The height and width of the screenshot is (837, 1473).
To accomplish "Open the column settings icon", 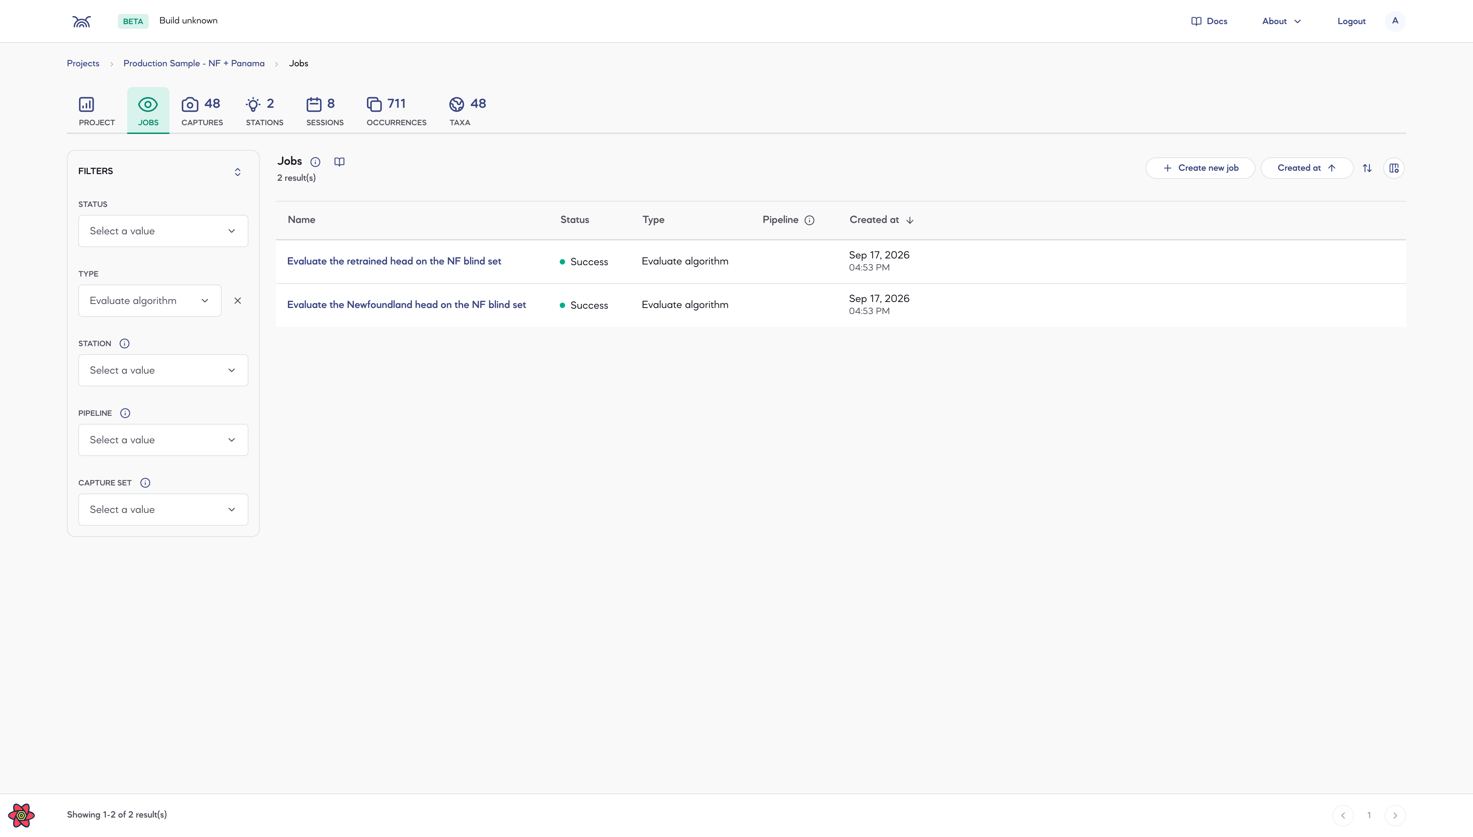I will click(x=1394, y=168).
